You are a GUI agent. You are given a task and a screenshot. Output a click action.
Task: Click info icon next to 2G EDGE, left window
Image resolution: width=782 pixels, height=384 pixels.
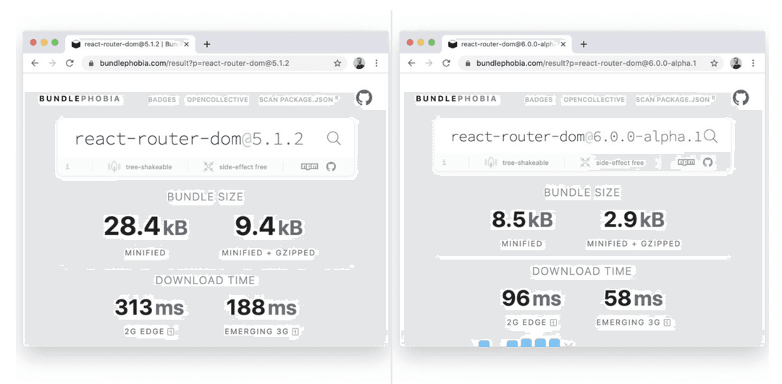click(x=171, y=332)
